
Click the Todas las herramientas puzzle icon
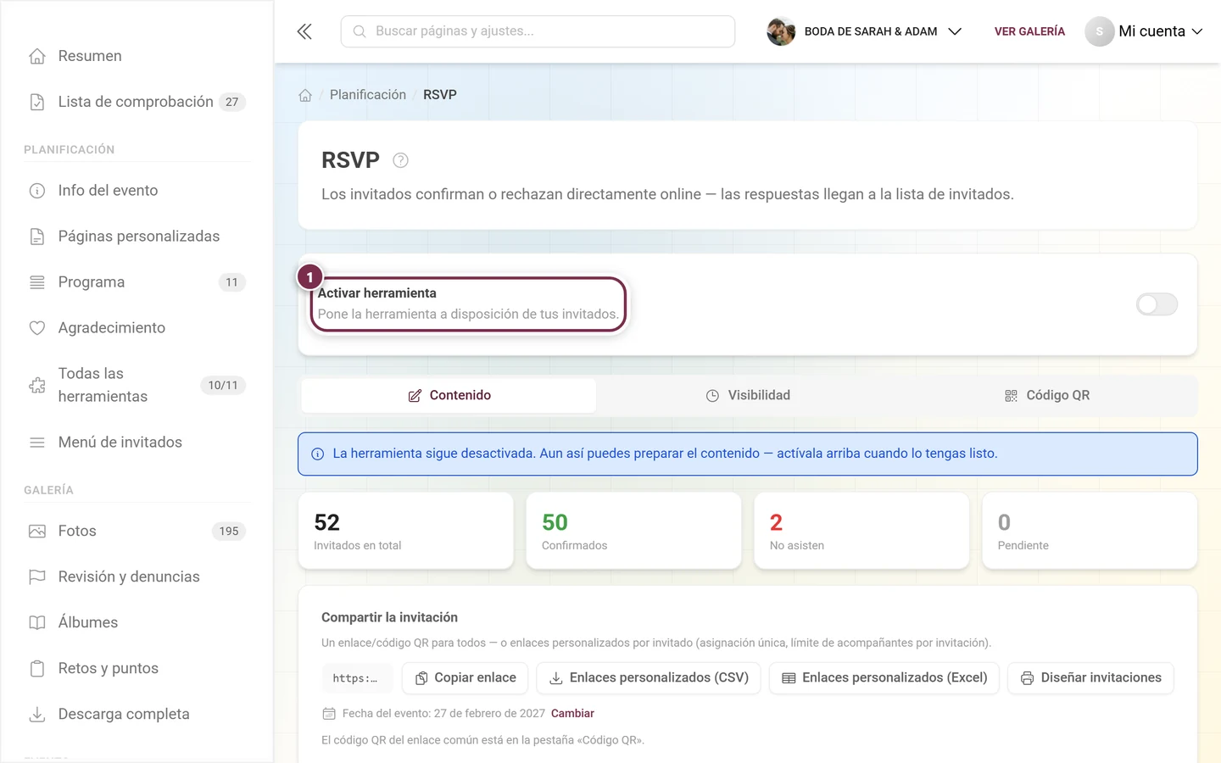pyautogui.click(x=37, y=385)
